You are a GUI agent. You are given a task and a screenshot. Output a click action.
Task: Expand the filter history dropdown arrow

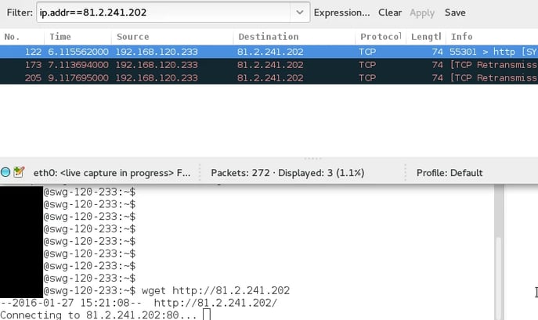point(299,13)
